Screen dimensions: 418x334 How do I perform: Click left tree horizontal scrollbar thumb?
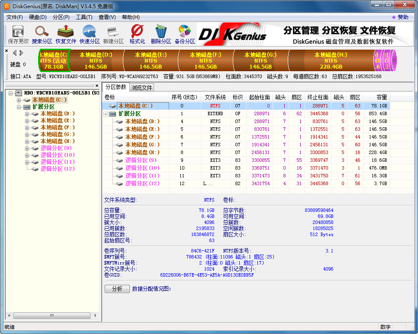[x=52, y=315]
